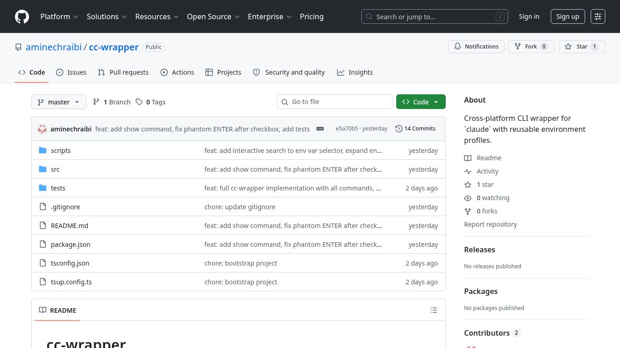This screenshot has width=620, height=348.
Task: Open the Projects tab
Action: tap(223, 72)
